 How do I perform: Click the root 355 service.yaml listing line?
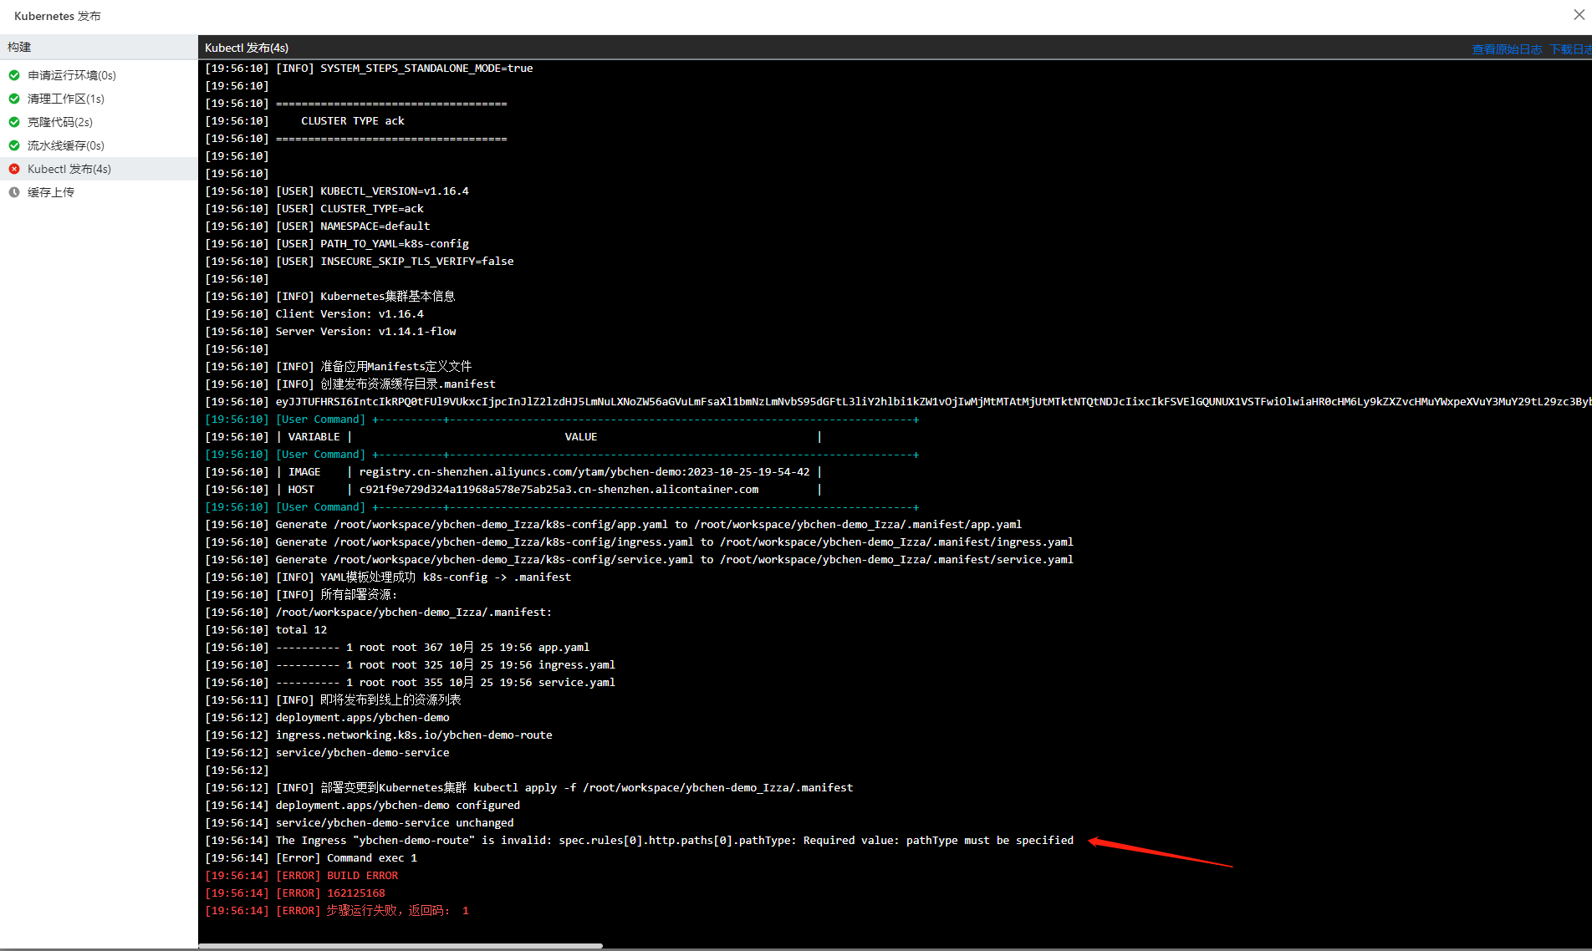[x=411, y=683]
